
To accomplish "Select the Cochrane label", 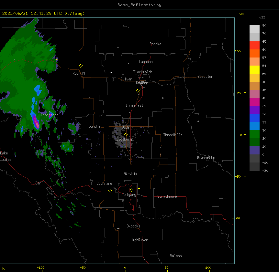I will 104,183.
